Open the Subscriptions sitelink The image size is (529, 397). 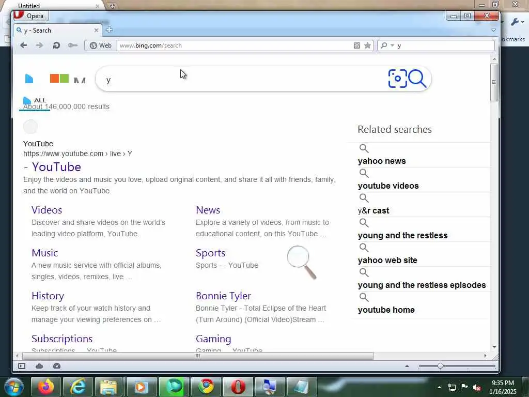click(x=62, y=339)
